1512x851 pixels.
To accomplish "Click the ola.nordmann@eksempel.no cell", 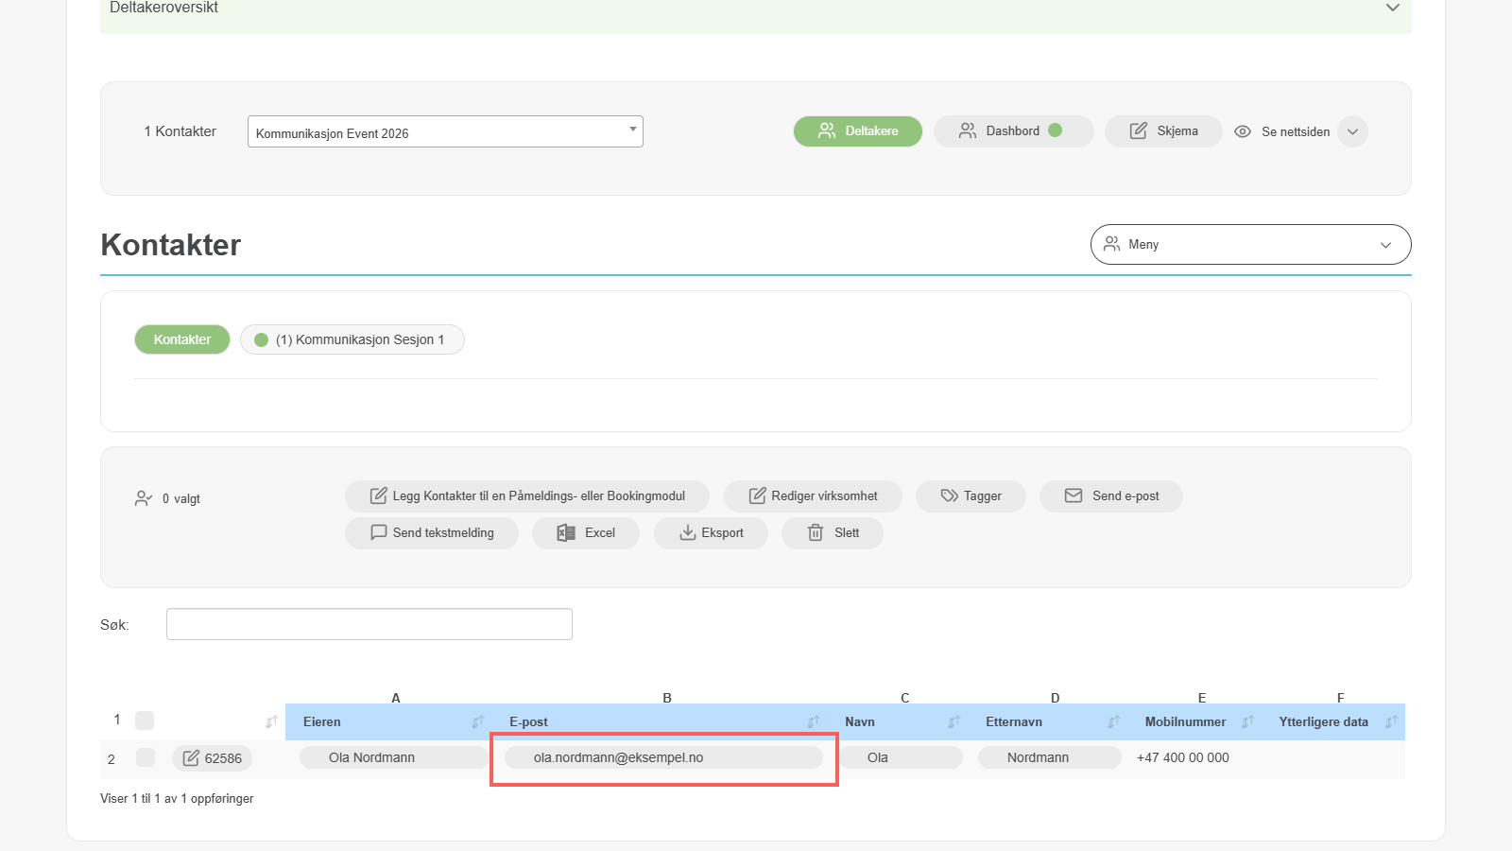I will [663, 757].
